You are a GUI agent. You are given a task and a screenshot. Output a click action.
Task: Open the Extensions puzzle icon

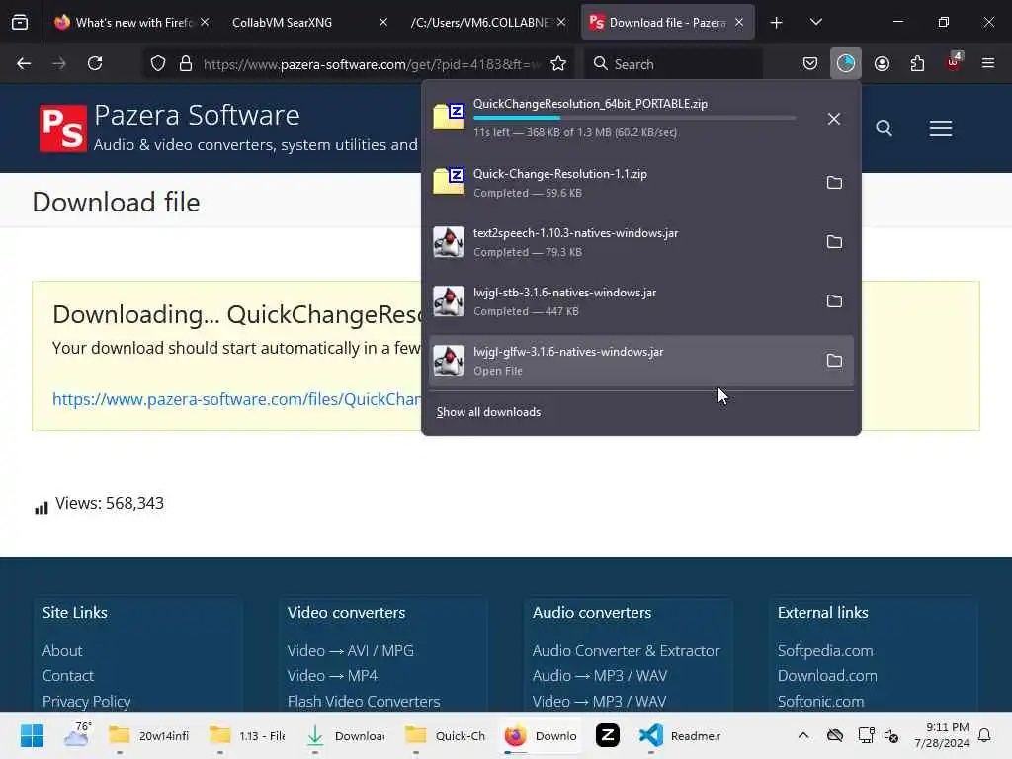pos(917,64)
